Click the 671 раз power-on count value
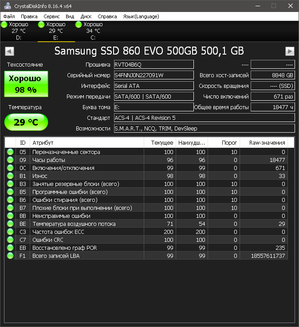 pos(273,96)
